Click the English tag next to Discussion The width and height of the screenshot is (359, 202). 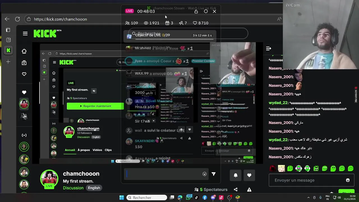pyautogui.click(x=94, y=188)
